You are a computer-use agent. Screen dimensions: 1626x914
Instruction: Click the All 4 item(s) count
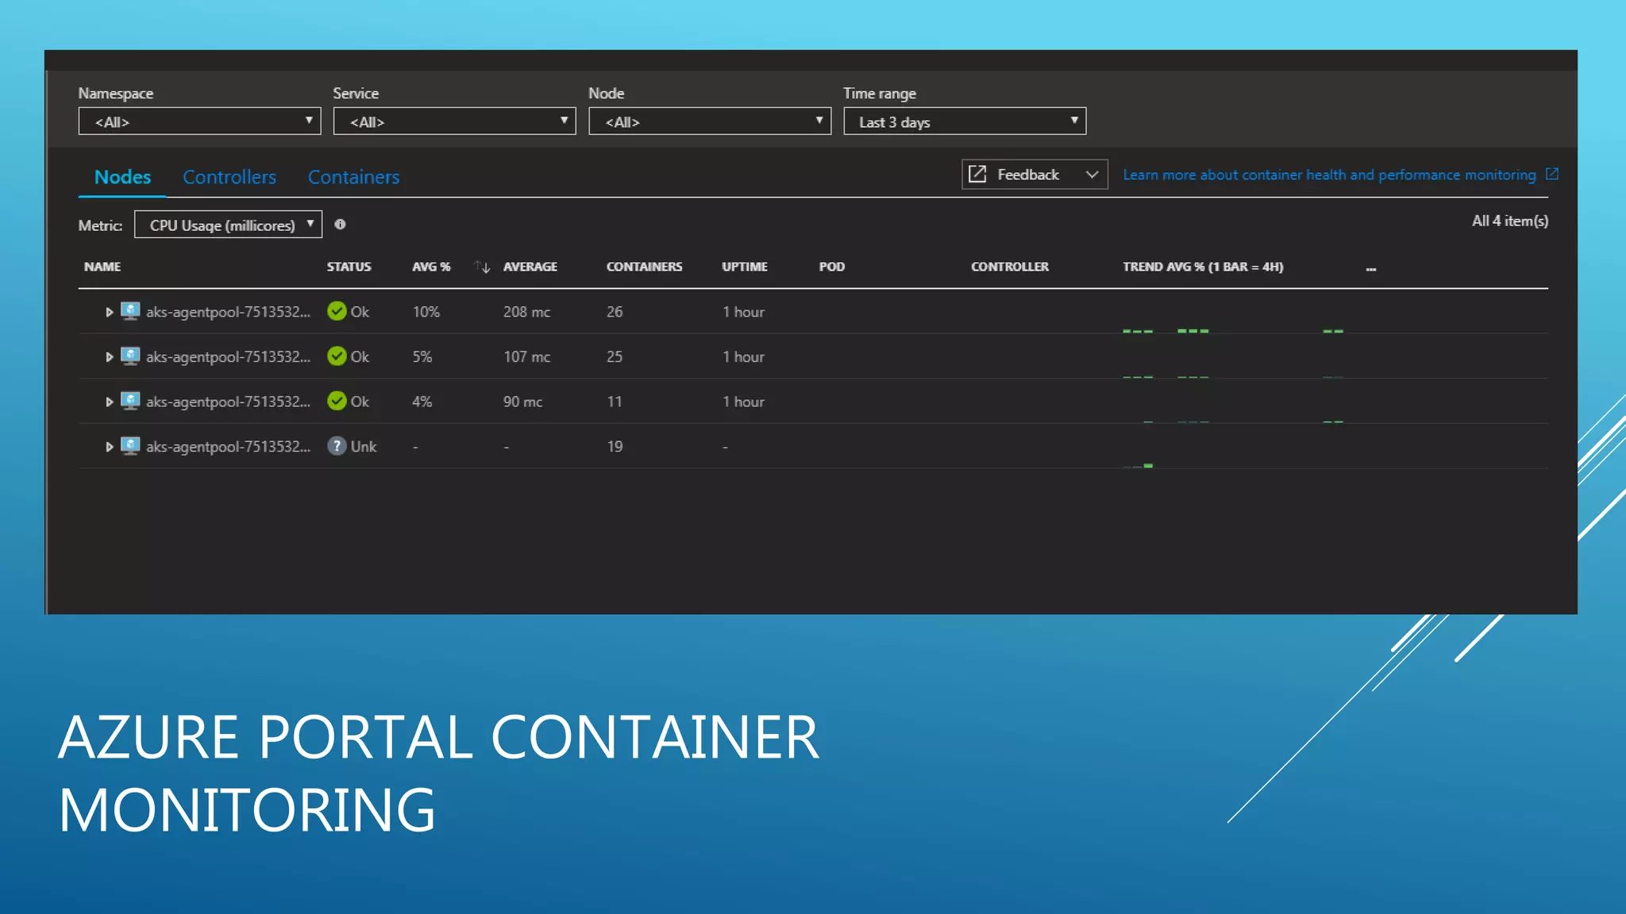[x=1509, y=221]
